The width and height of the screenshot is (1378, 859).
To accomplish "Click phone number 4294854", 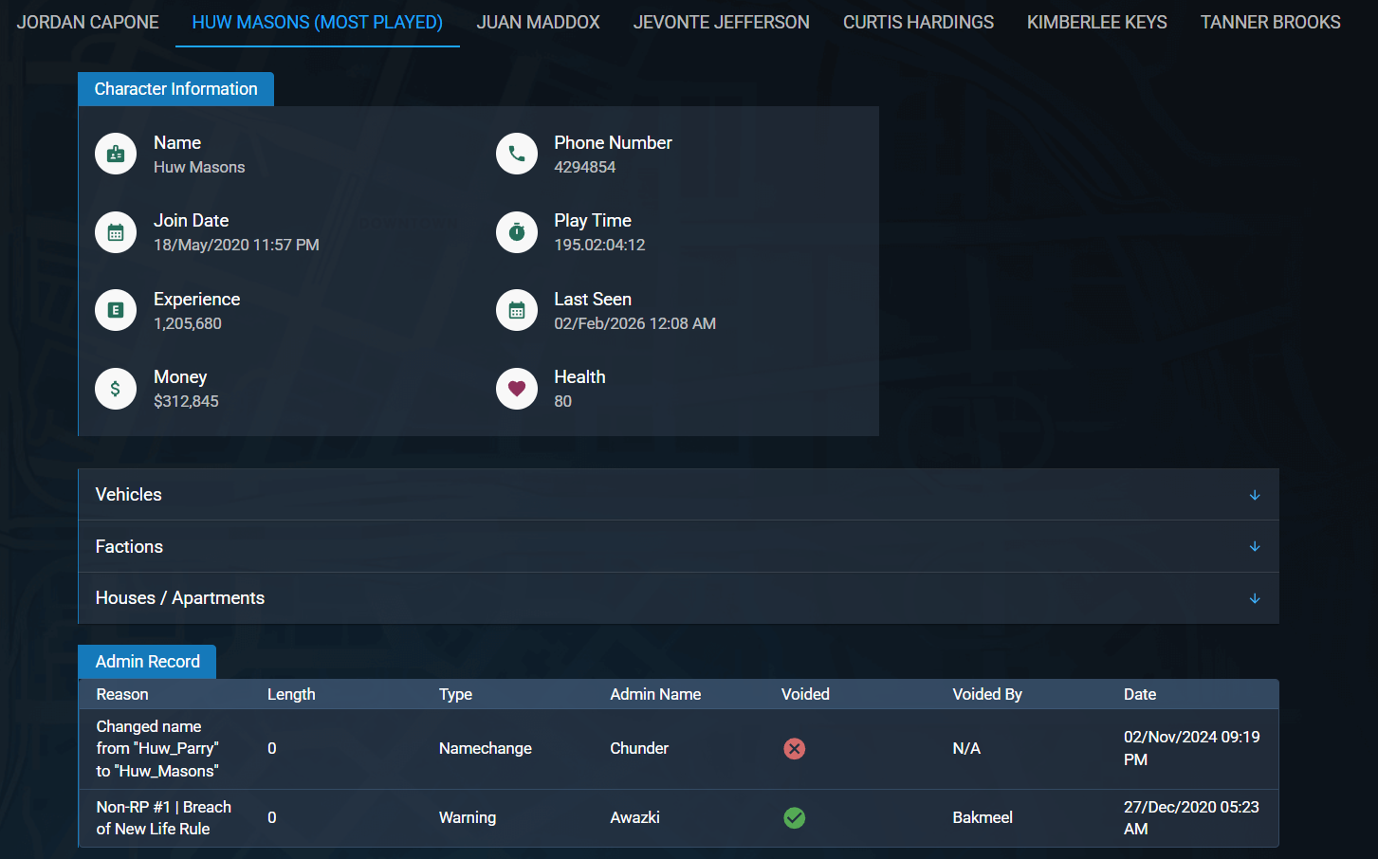I will [585, 167].
